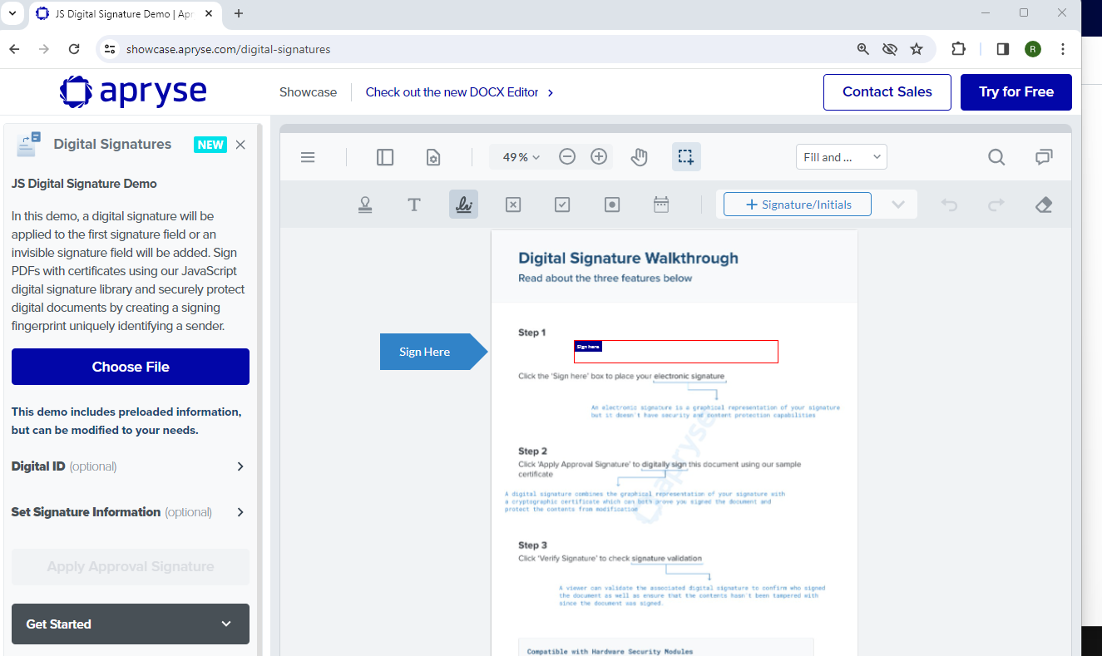This screenshot has height=656, width=1102.
Task: Select the signature tool
Action: pyautogui.click(x=463, y=205)
